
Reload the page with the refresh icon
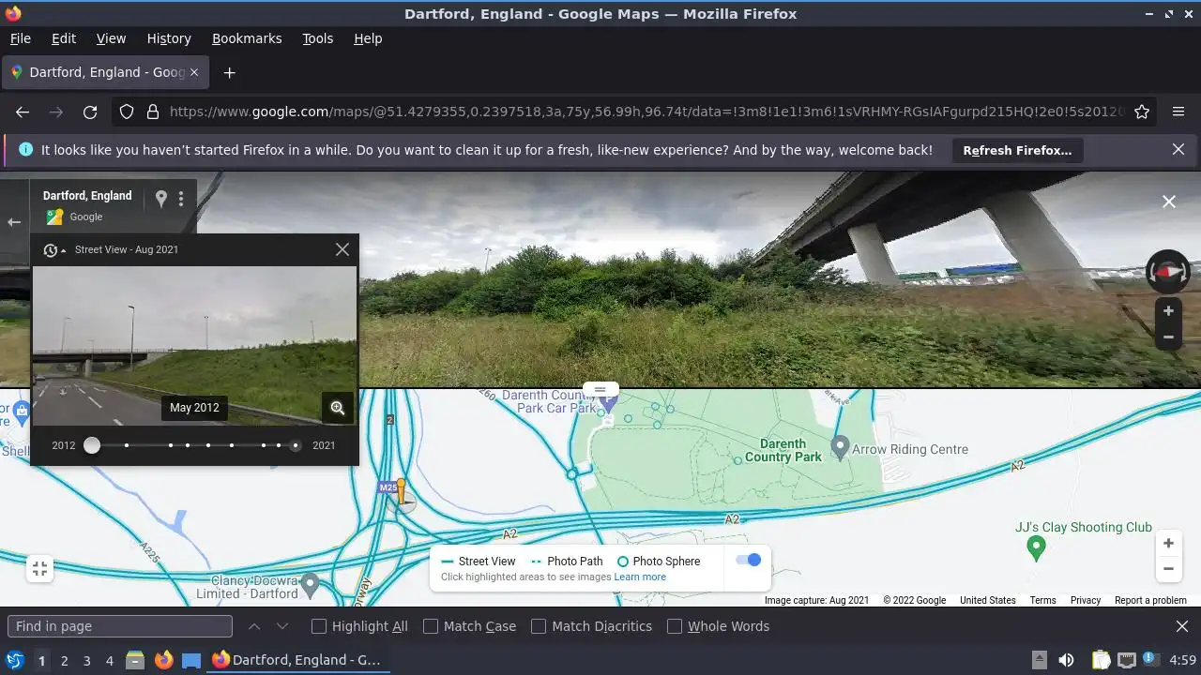click(x=90, y=112)
